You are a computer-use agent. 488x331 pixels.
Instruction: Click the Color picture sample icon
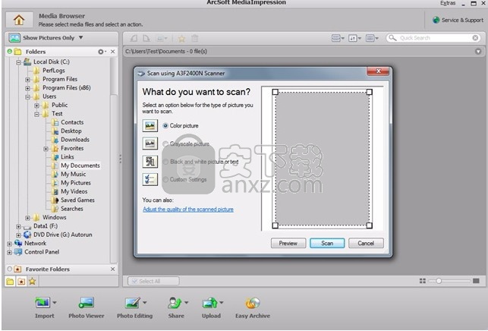tap(150, 126)
